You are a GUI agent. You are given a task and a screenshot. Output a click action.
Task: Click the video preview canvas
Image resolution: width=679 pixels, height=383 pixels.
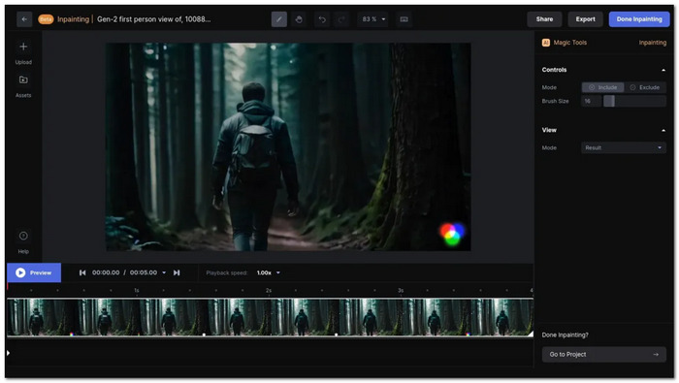click(288, 146)
